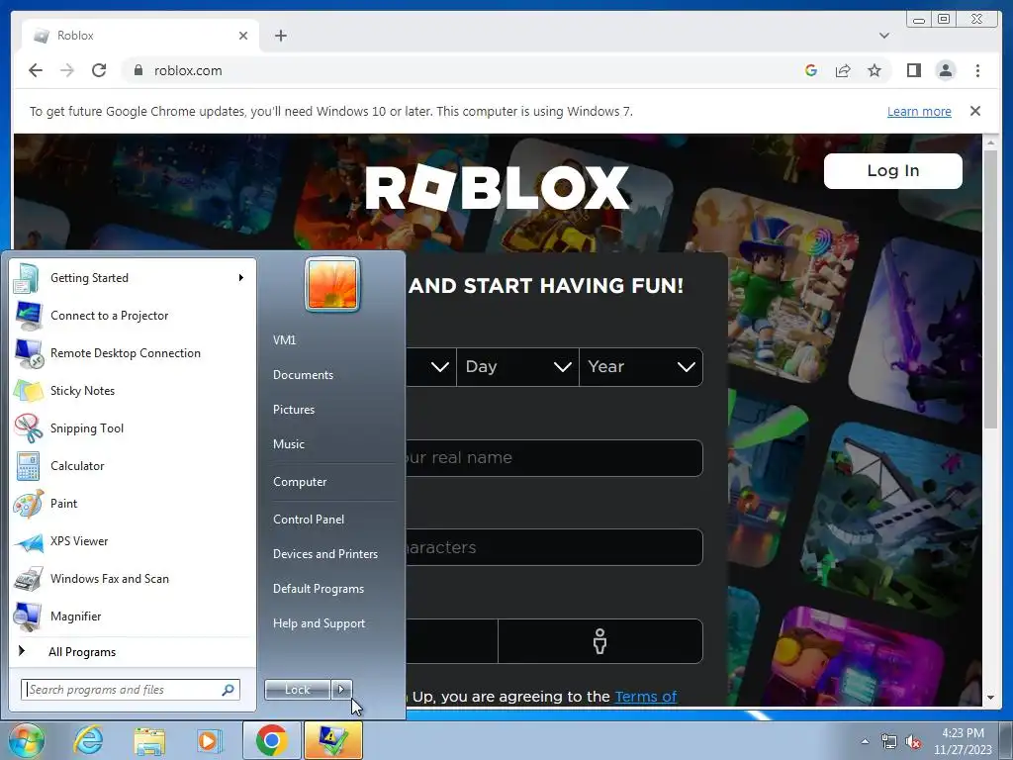Open Getting Started in Start menu

(133, 278)
